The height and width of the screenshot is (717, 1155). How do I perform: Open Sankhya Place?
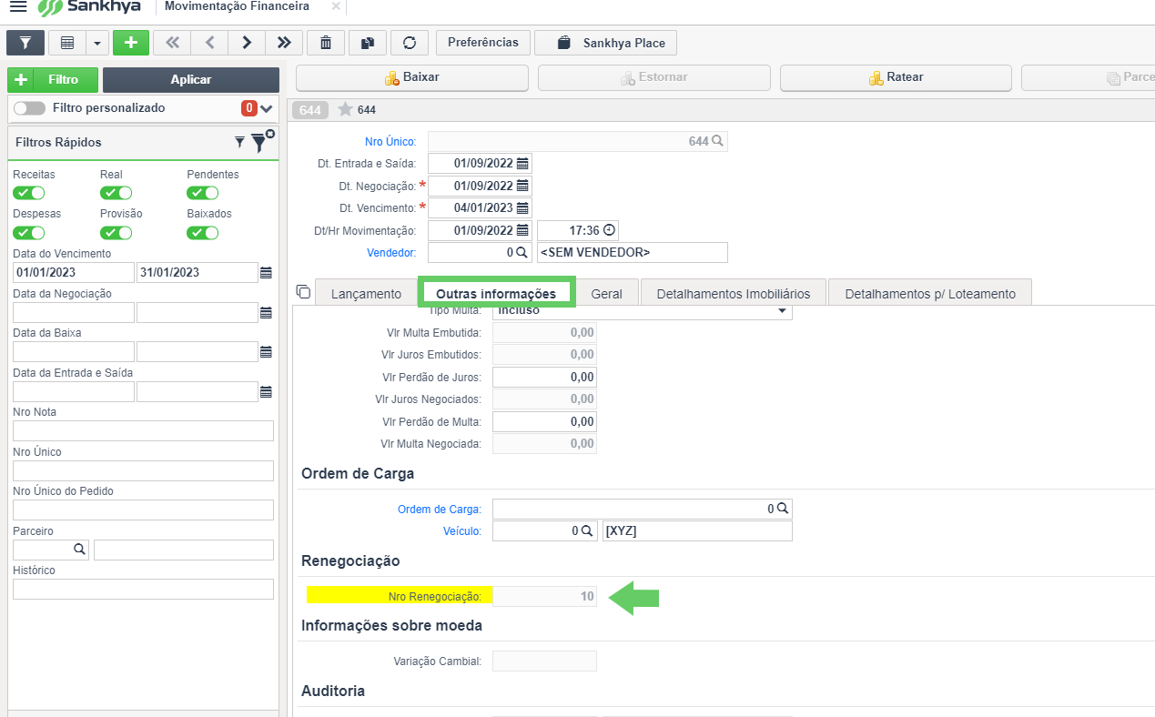[x=606, y=43]
